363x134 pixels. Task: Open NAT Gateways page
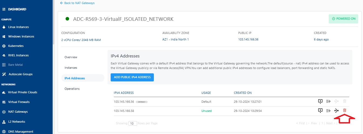pyautogui.click(x=18, y=112)
